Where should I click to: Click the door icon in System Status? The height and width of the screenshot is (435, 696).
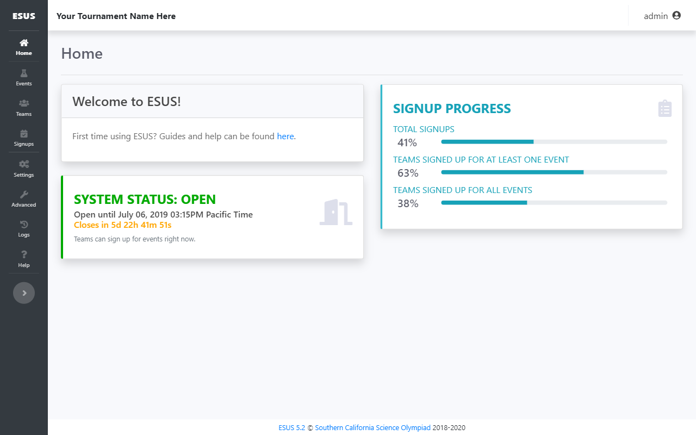click(x=335, y=212)
